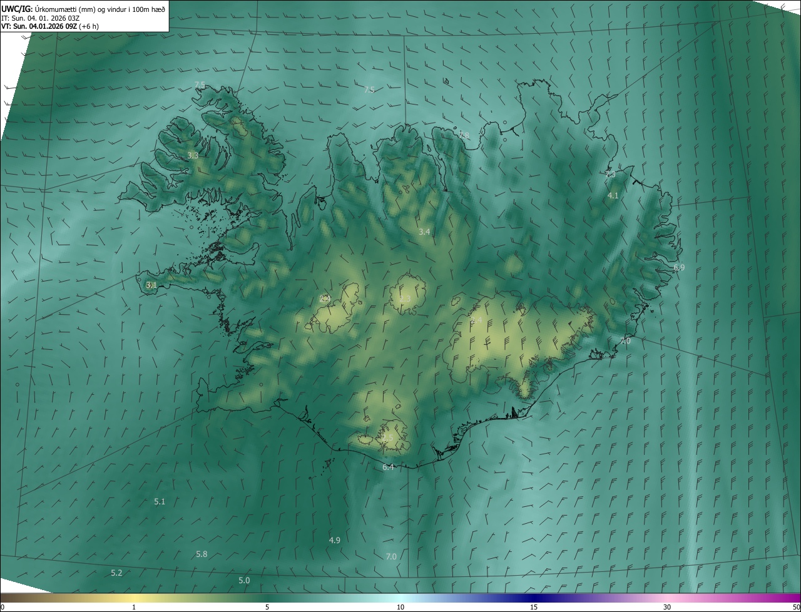This screenshot has height=612, width=801.
Task: Click the 7.8 value off the north coast
Action: [464, 135]
